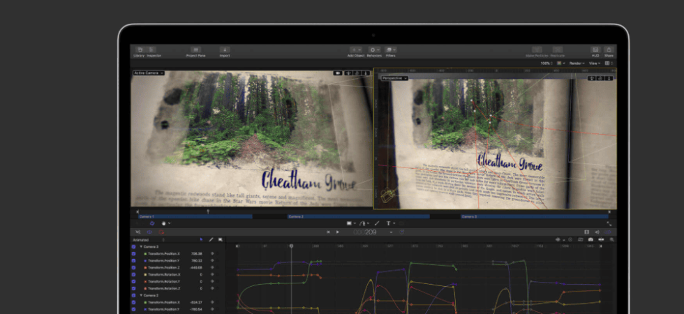Open the Render menu

pos(577,63)
